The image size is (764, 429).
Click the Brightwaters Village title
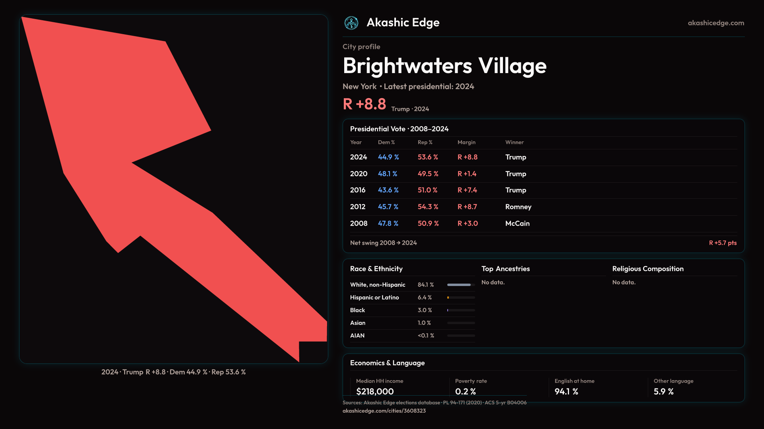pyautogui.click(x=444, y=66)
